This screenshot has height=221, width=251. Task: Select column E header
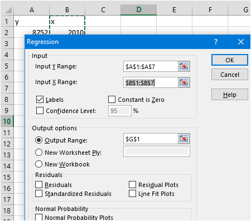(x=174, y=10)
